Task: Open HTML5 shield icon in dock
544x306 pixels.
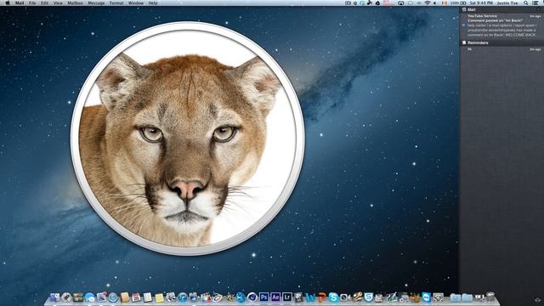Action: click(x=368, y=297)
